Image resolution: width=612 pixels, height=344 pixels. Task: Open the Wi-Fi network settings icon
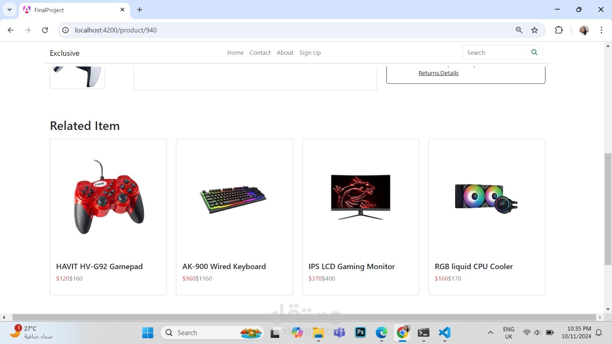click(x=527, y=333)
